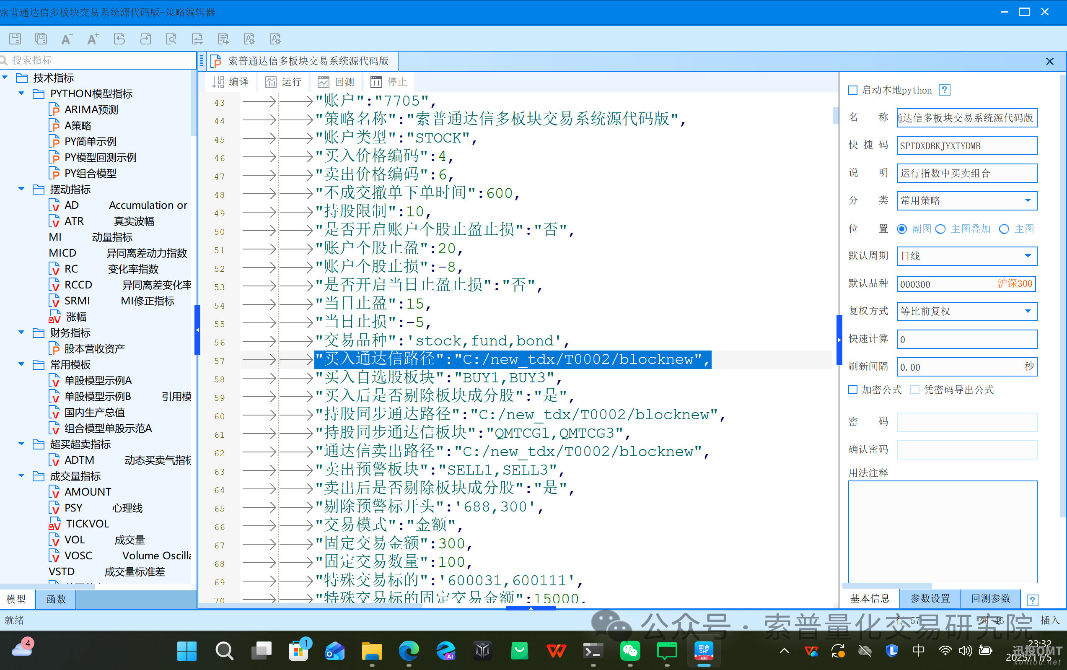Undo the last edit

119,39
